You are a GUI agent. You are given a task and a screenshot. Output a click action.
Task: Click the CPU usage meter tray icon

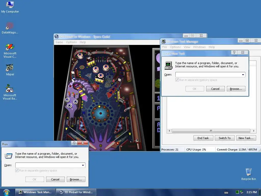pos(237,192)
